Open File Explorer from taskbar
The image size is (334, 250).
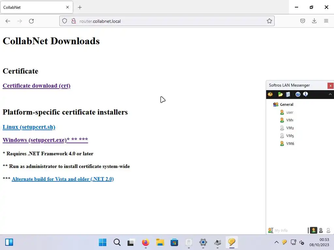click(x=160, y=242)
